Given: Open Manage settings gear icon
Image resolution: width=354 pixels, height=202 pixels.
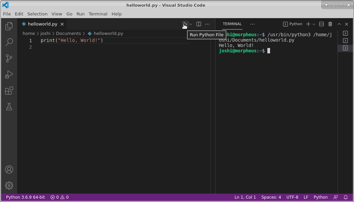Looking at the screenshot, I should pyautogui.click(x=9, y=185).
